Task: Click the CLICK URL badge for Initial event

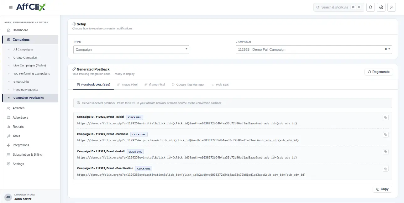Action: [135, 117]
